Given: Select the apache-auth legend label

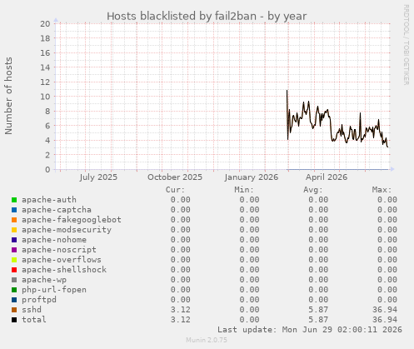Looking at the screenshot, I should click(49, 200).
